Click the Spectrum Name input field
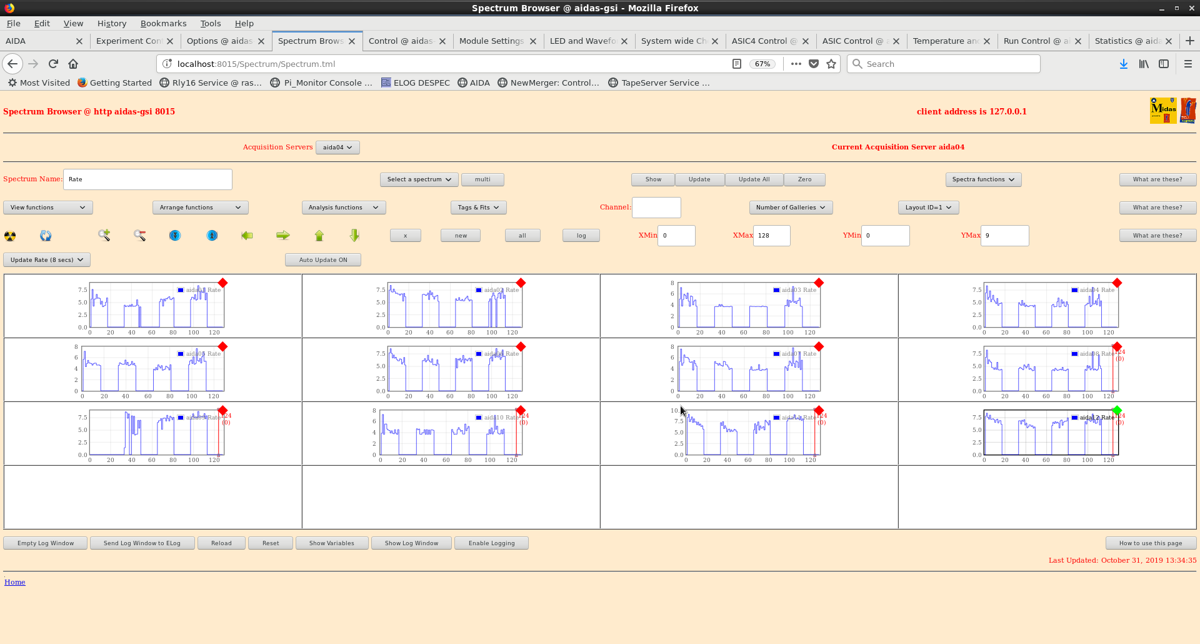This screenshot has height=644, width=1200. [147, 179]
